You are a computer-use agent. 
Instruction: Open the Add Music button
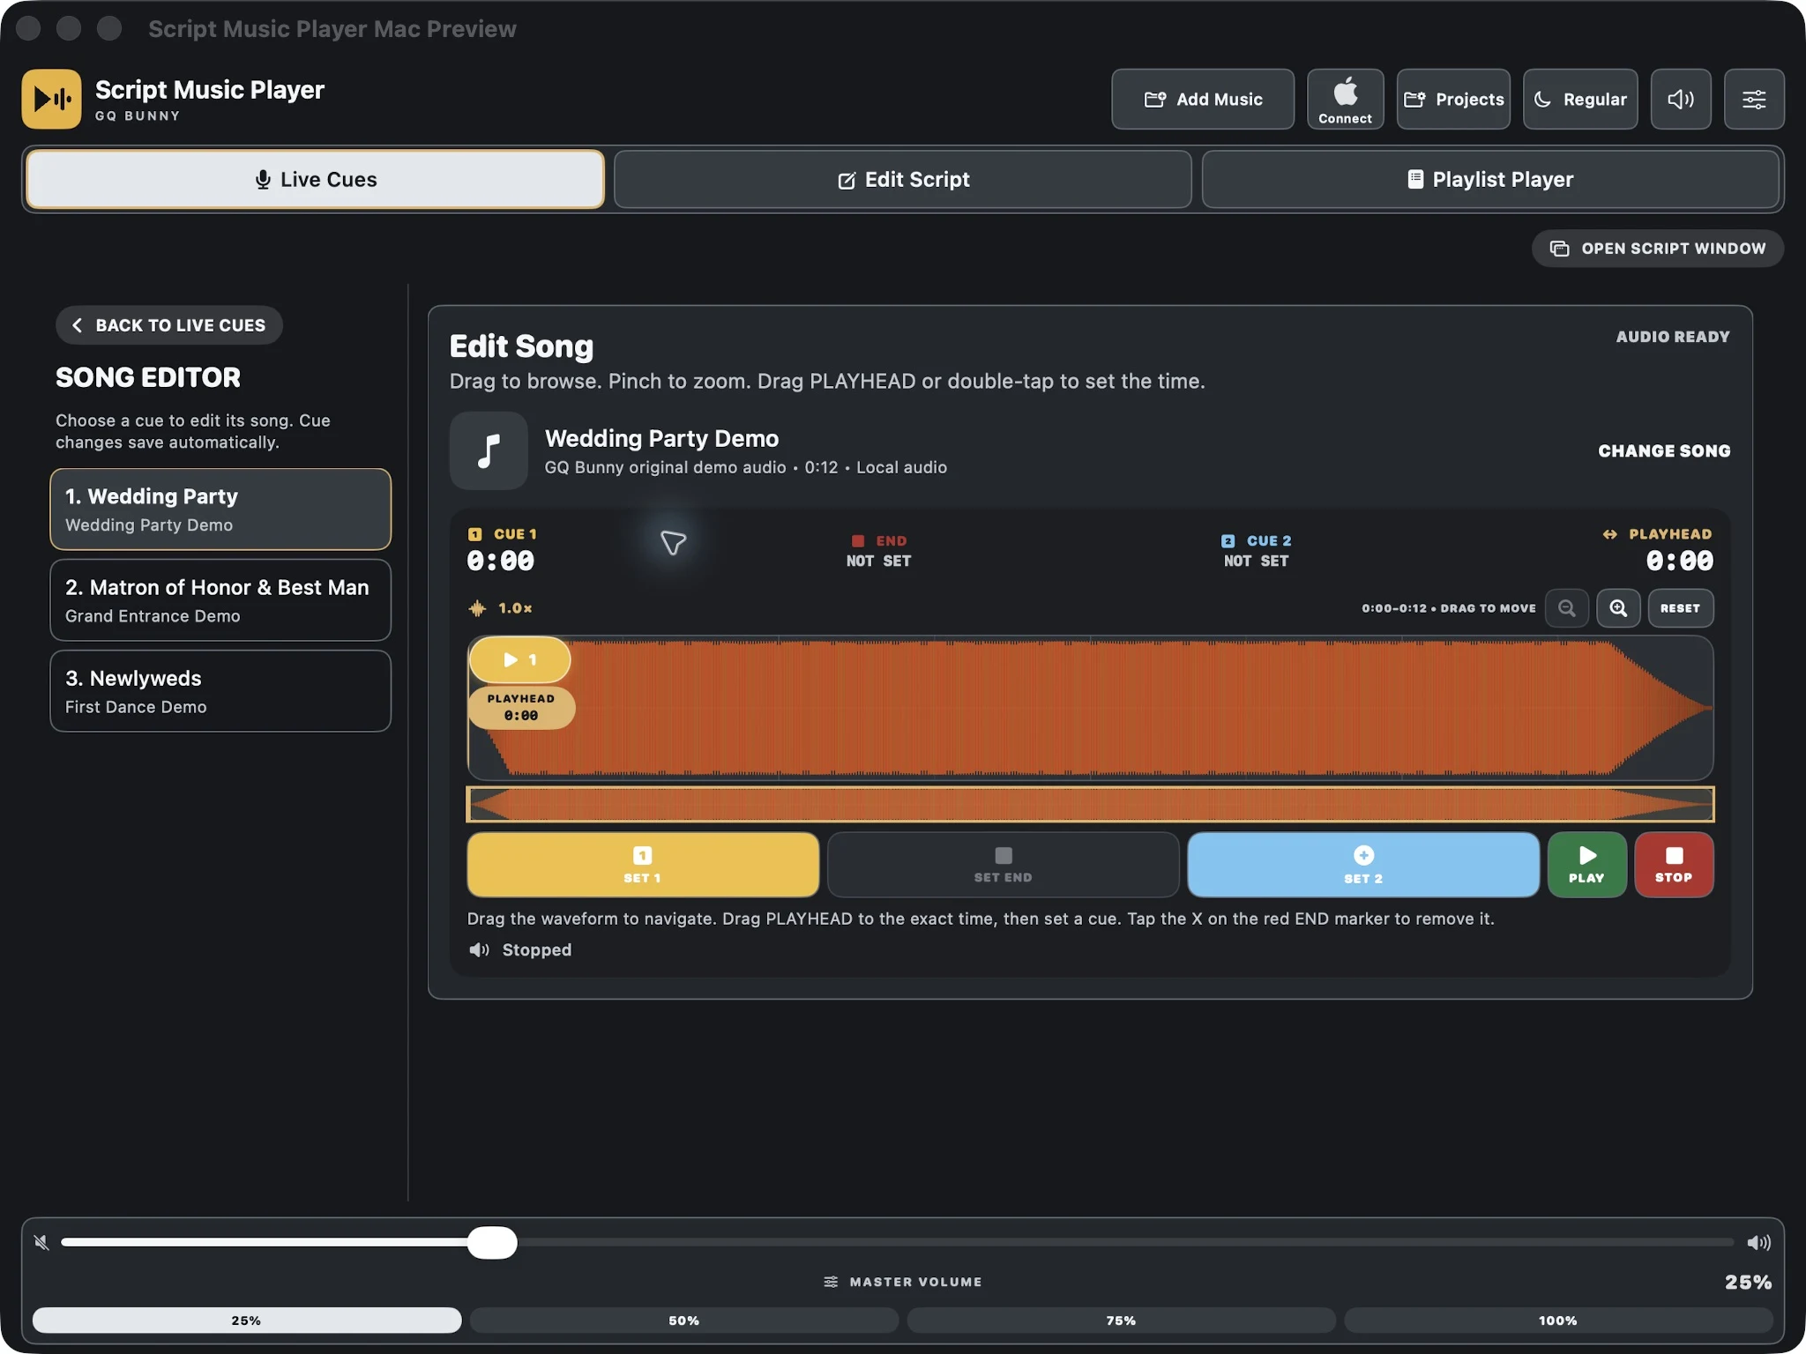pos(1203,99)
